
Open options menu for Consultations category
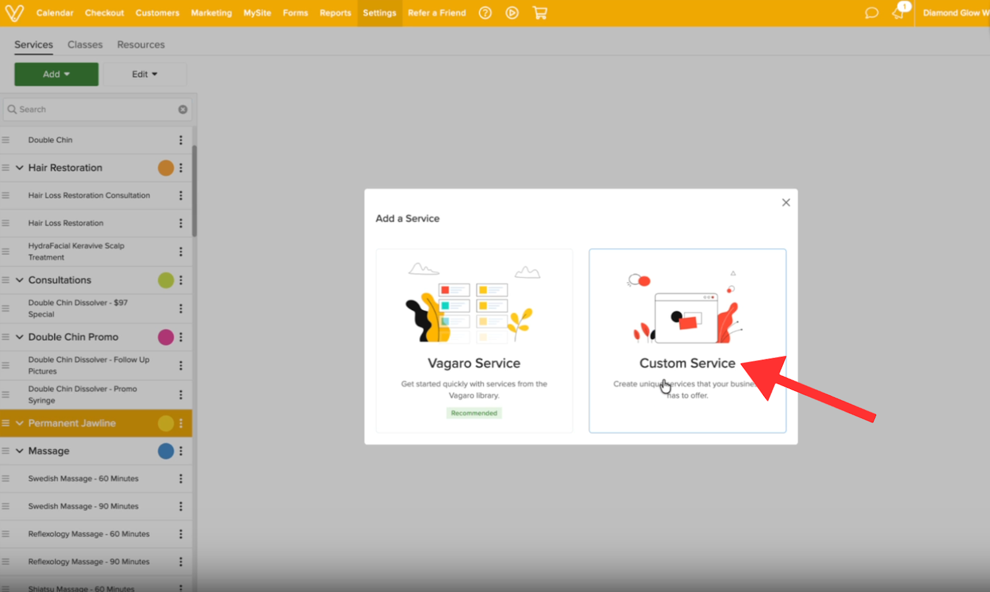pos(181,280)
